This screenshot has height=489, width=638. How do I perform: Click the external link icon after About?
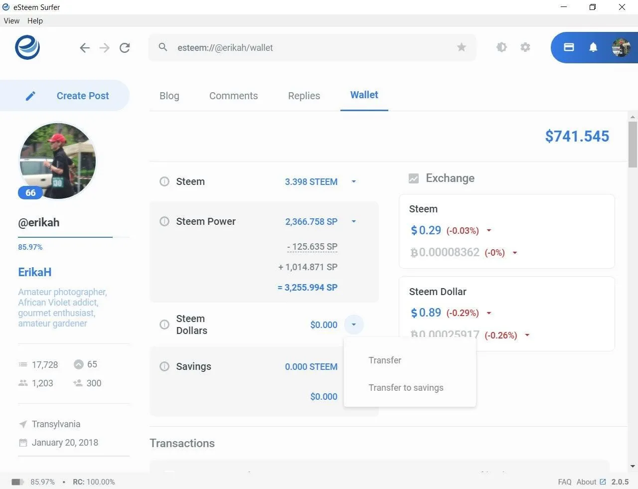coord(603,482)
